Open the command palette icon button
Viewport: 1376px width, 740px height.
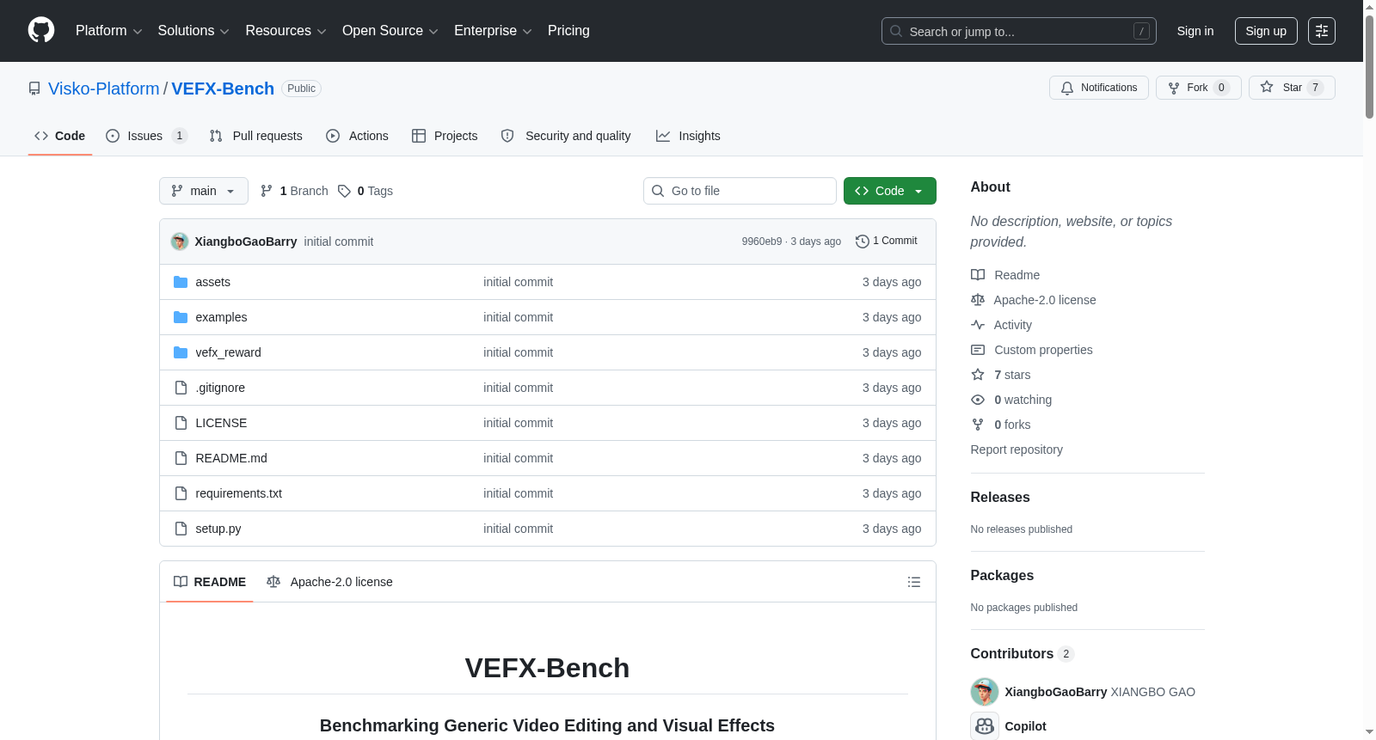click(1321, 31)
